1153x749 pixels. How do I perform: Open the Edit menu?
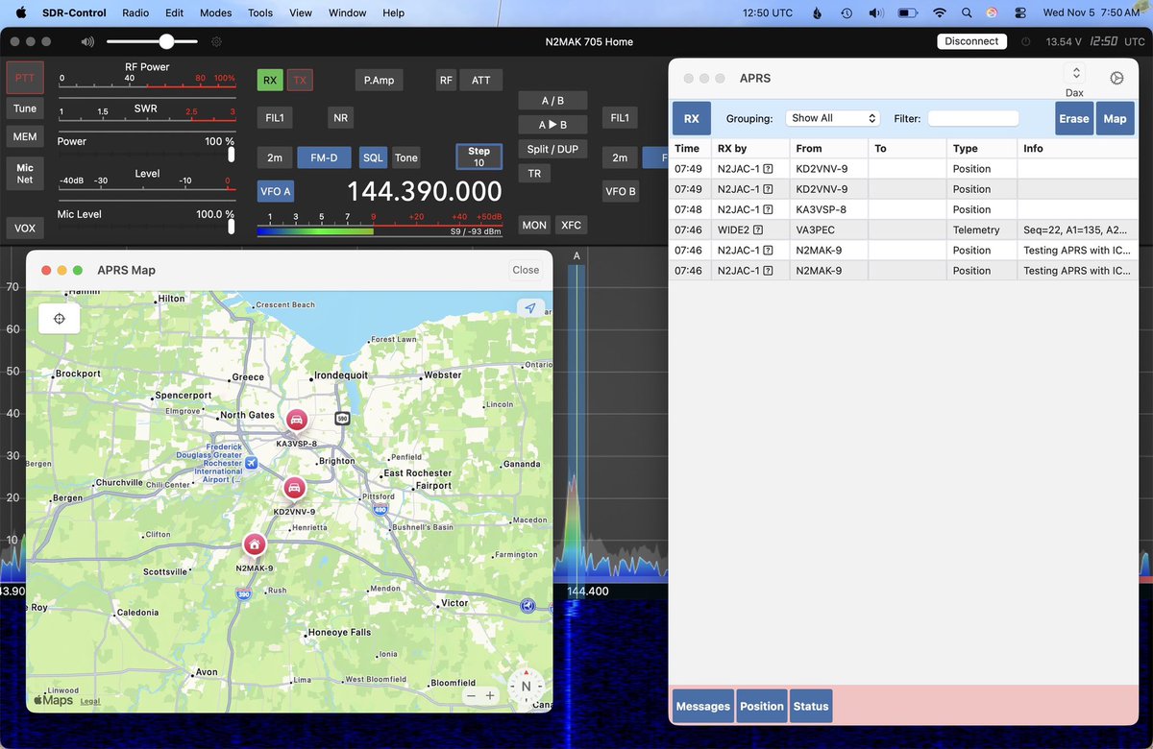pos(174,13)
